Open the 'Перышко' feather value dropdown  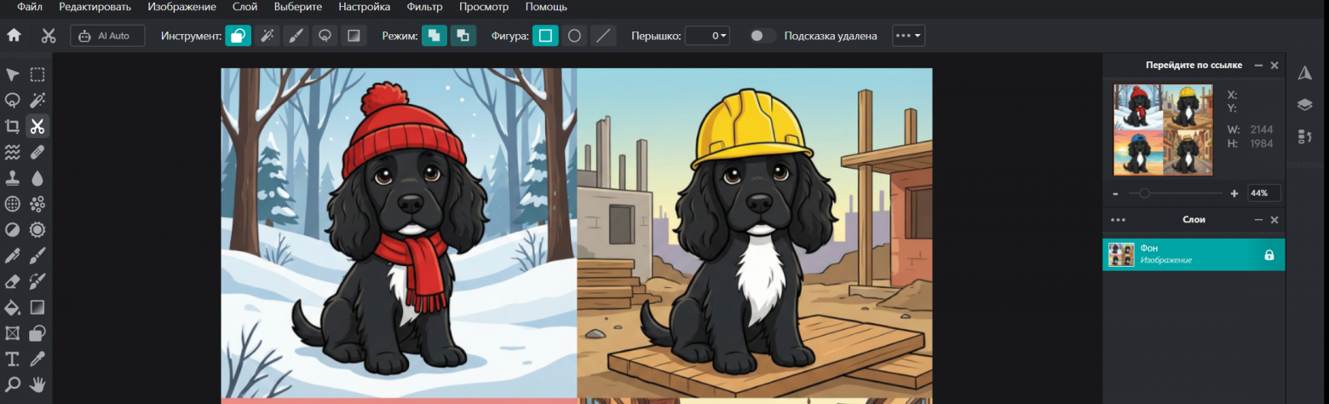click(707, 36)
